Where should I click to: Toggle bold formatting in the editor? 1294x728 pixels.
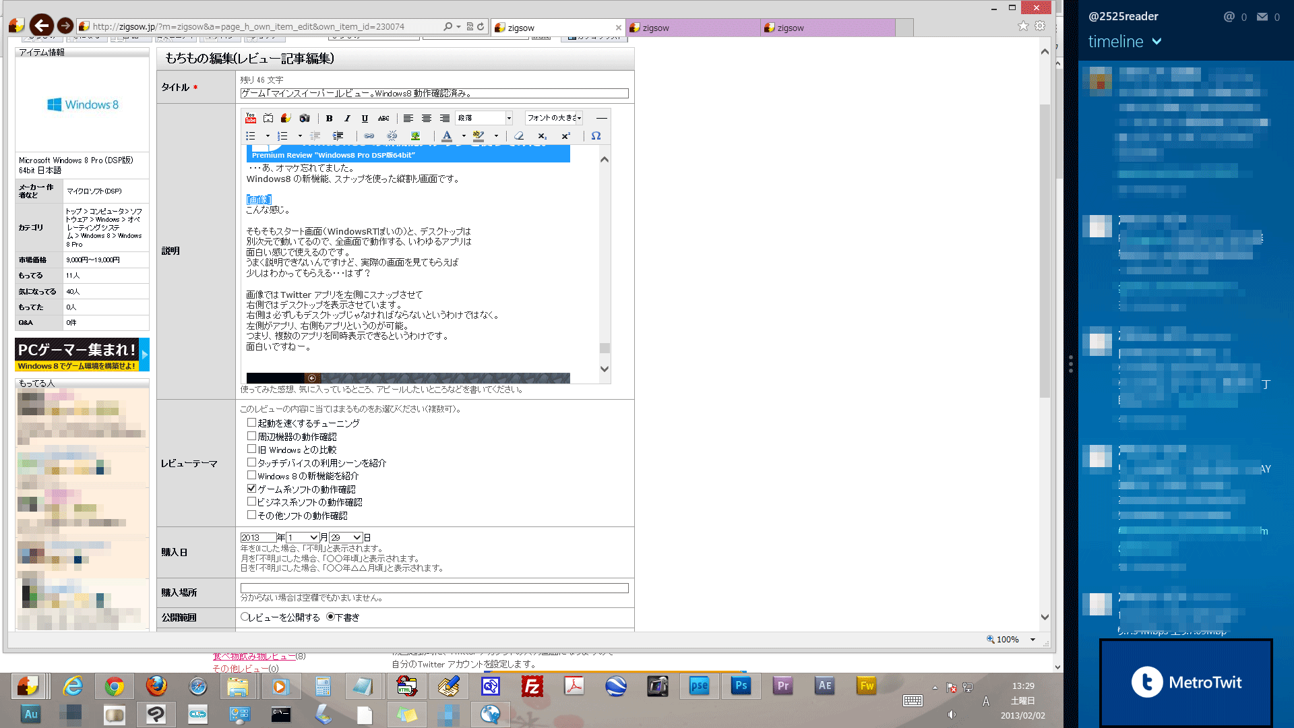point(330,118)
